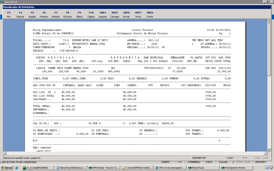Click Fechamento Previo de Notas Fiscais heading
The image size is (274, 171).
pos(142,33)
